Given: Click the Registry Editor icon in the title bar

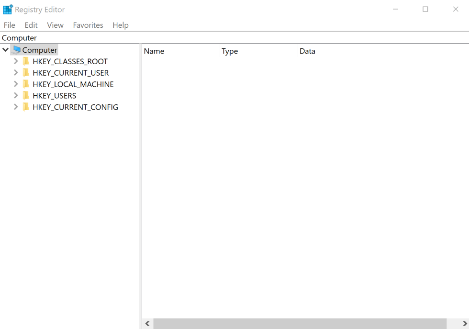Looking at the screenshot, I should click(7, 9).
